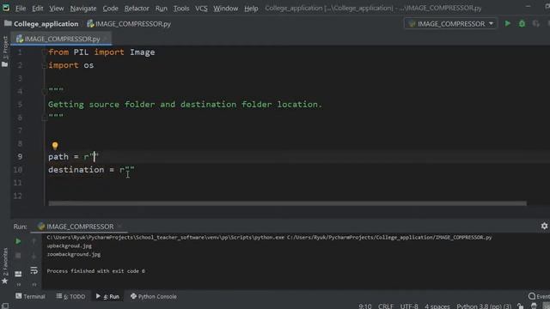Click the 'Getting source folder' comment line

(185, 105)
